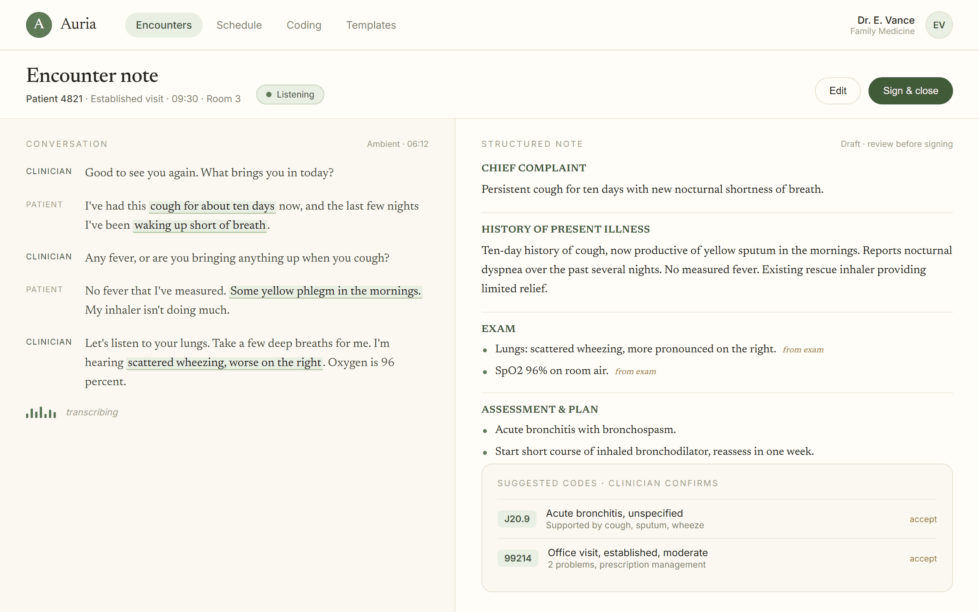Screen dimensions: 979x612
Task: Switch to the Schedule tab
Action: pyautogui.click(x=239, y=25)
